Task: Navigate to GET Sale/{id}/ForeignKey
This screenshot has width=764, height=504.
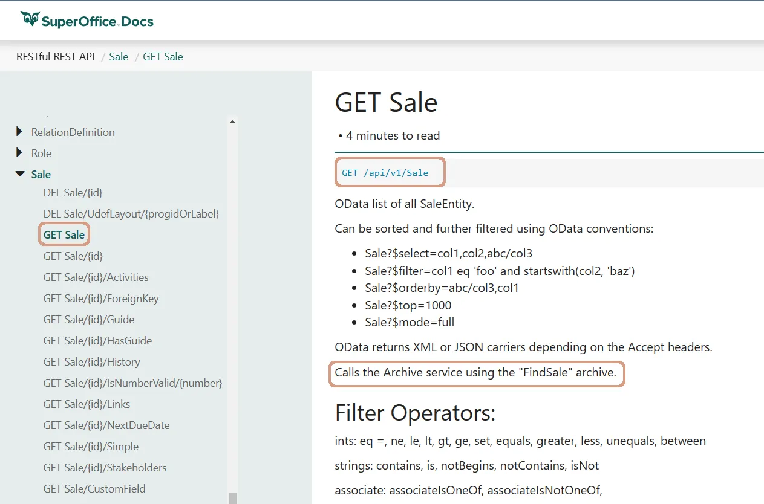Action: tap(101, 299)
